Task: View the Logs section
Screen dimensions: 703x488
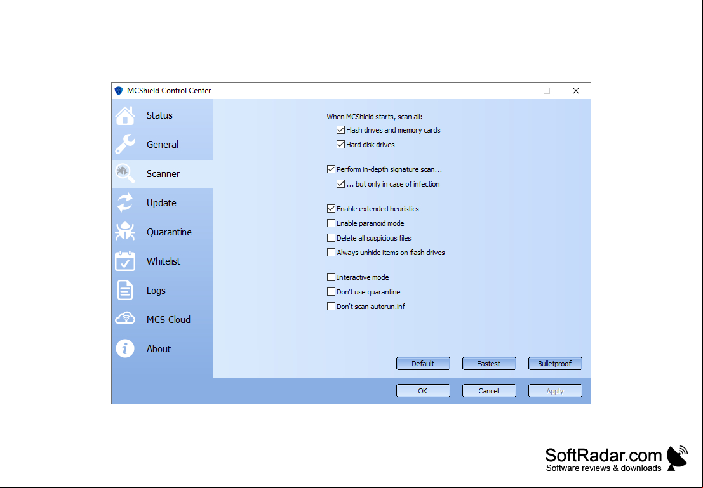Action: tap(156, 291)
